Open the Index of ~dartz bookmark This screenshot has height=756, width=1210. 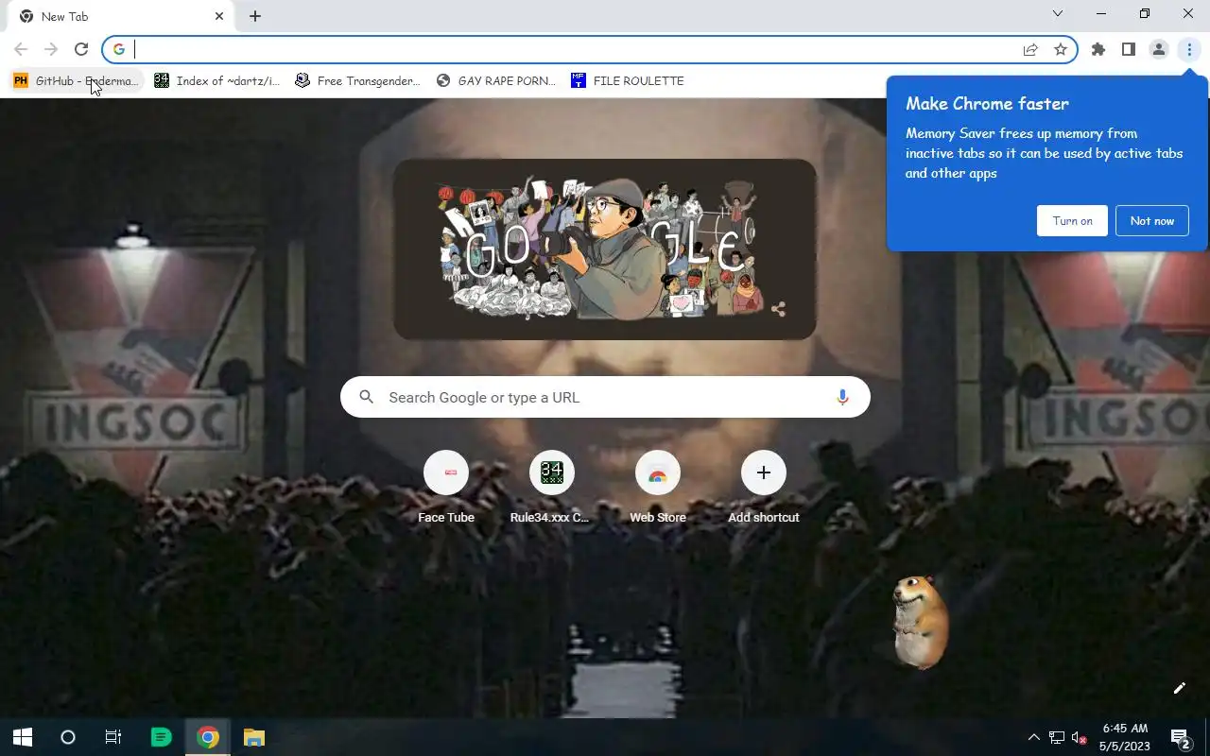point(217,80)
